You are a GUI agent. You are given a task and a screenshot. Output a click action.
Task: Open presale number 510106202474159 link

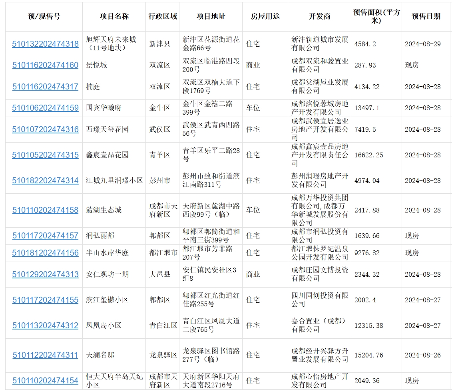(x=45, y=108)
